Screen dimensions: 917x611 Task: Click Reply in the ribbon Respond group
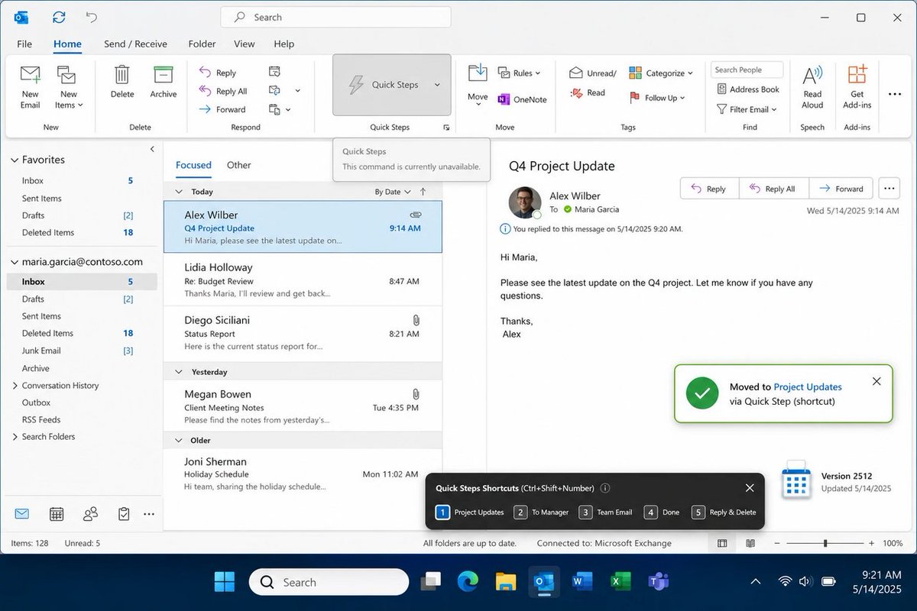(218, 73)
